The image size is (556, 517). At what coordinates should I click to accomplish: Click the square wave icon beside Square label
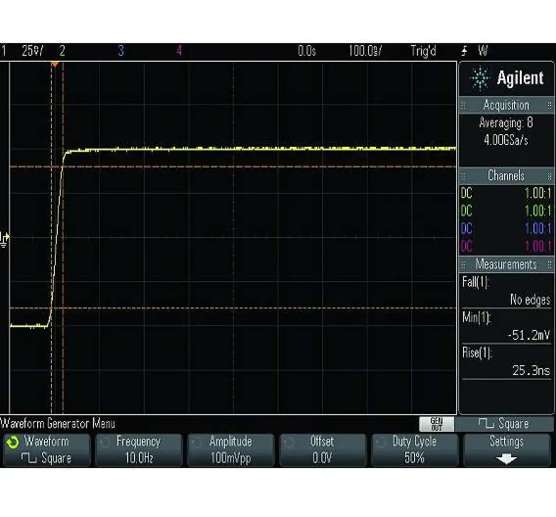coord(486,424)
